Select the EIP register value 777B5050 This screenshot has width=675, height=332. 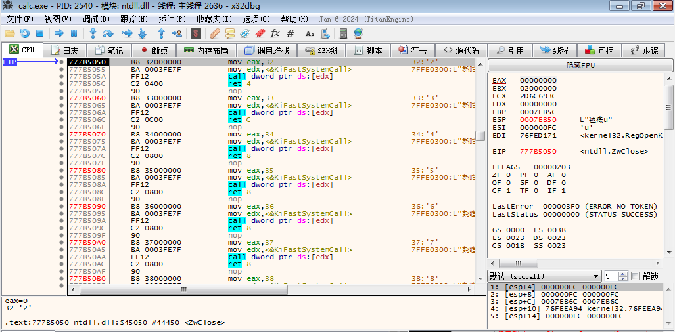(x=538, y=151)
